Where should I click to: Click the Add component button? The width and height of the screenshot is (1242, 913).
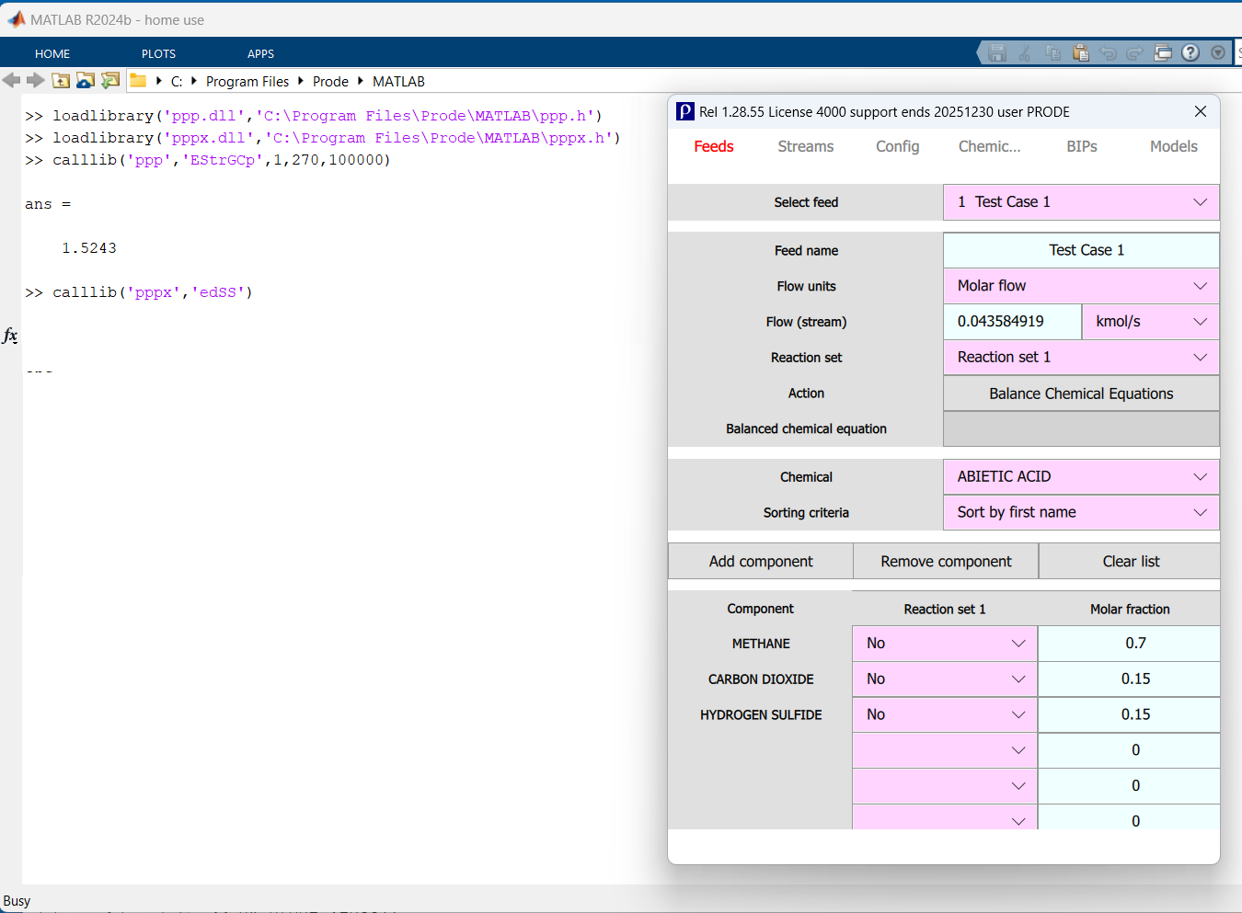[x=761, y=561]
